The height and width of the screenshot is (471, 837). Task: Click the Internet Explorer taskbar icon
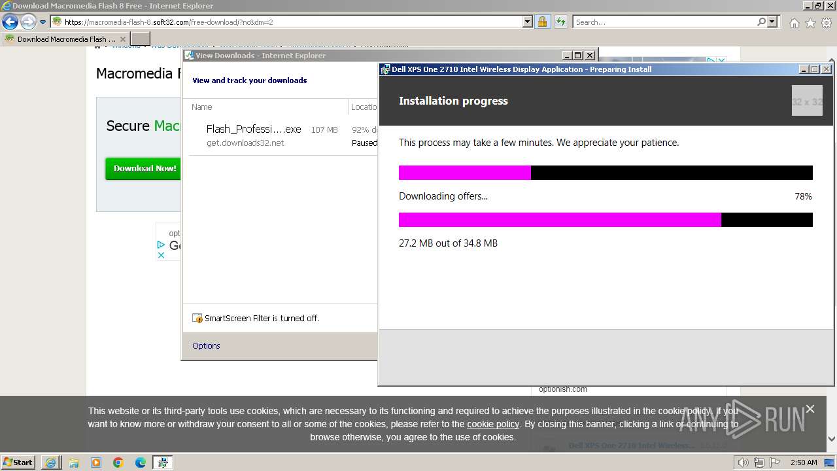pos(50,462)
